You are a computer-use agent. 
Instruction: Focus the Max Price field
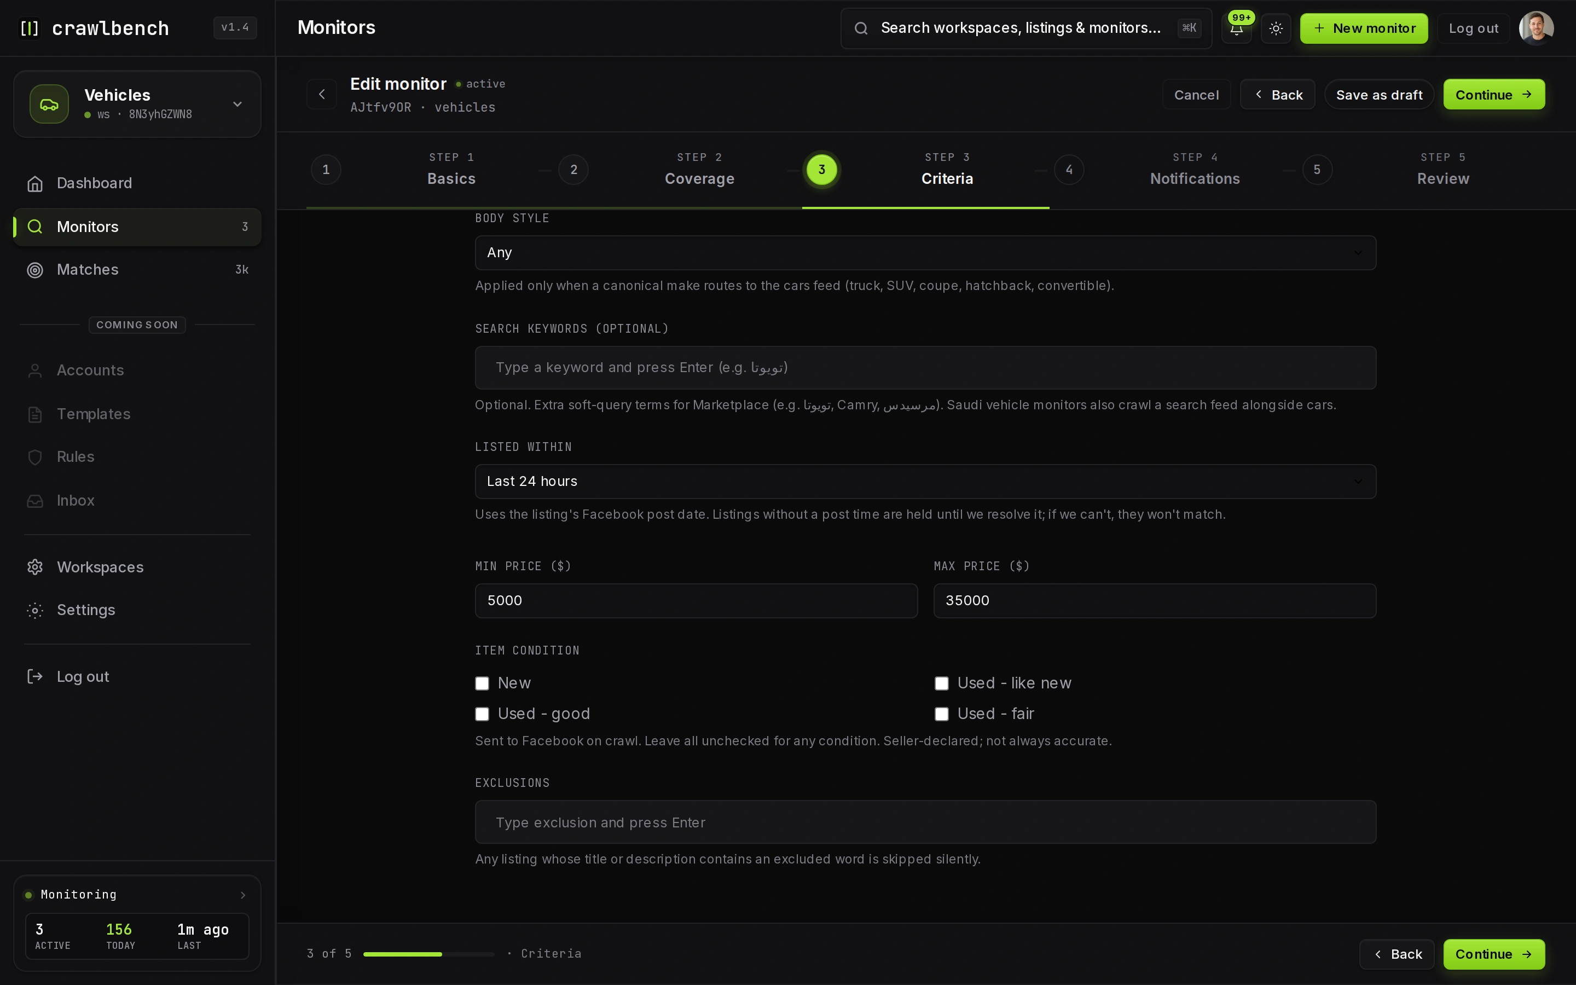tap(1155, 601)
